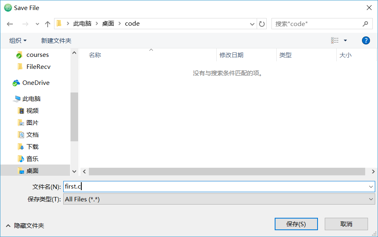Click the back navigation arrow
The image size is (378, 237).
[10, 24]
